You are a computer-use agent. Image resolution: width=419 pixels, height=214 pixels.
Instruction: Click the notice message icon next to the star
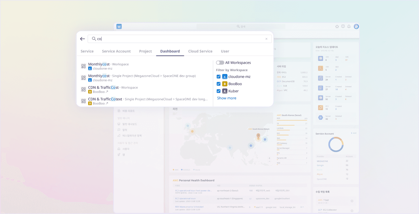343,26
